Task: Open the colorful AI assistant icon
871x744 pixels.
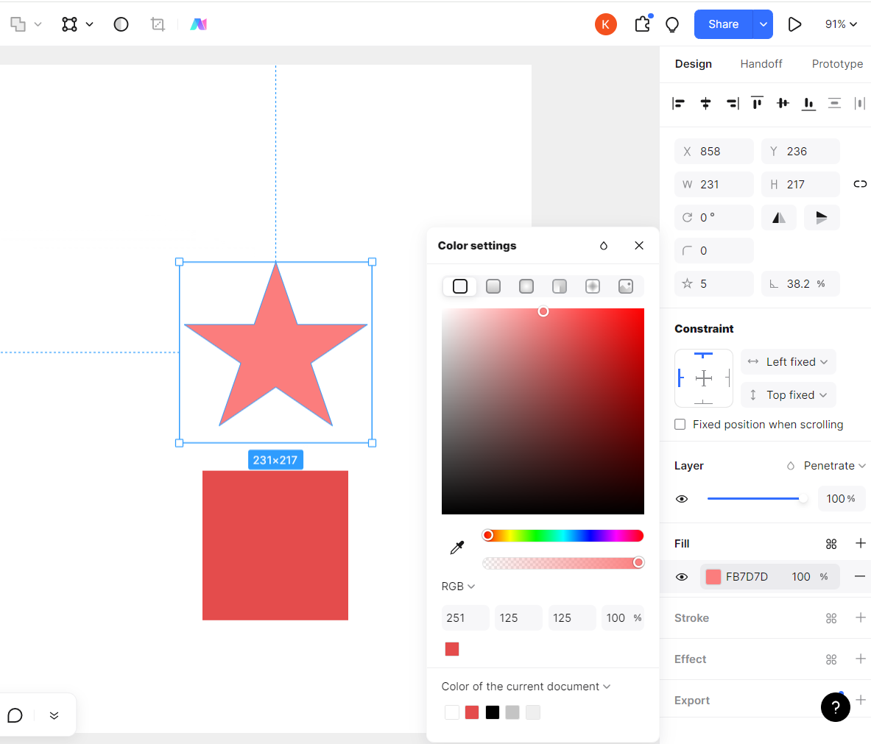Action: point(198,24)
